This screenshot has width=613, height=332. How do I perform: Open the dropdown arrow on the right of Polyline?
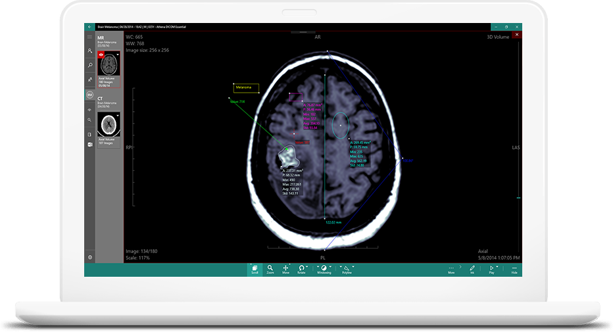353,267
